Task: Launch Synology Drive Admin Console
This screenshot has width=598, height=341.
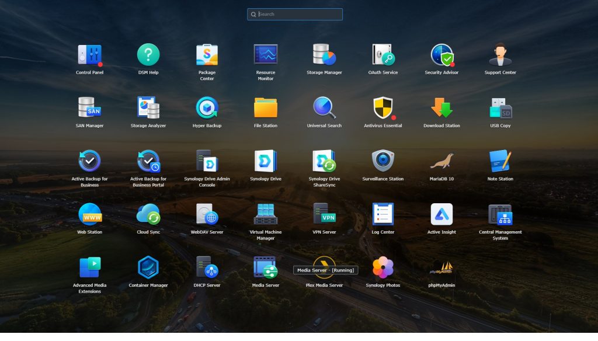Action: pyautogui.click(x=207, y=161)
